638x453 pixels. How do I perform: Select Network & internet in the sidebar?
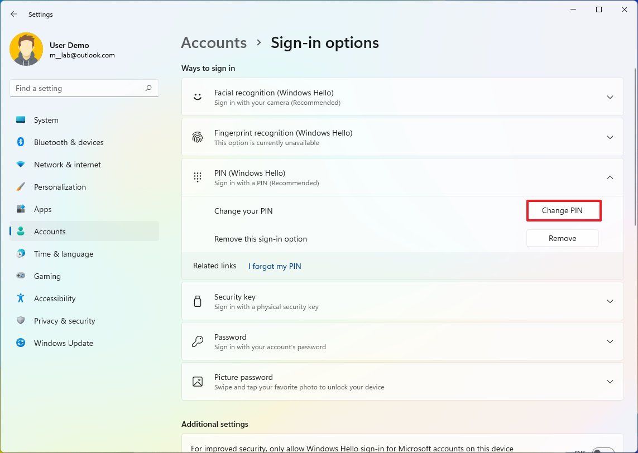pyautogui.click(x=67, y=165)
